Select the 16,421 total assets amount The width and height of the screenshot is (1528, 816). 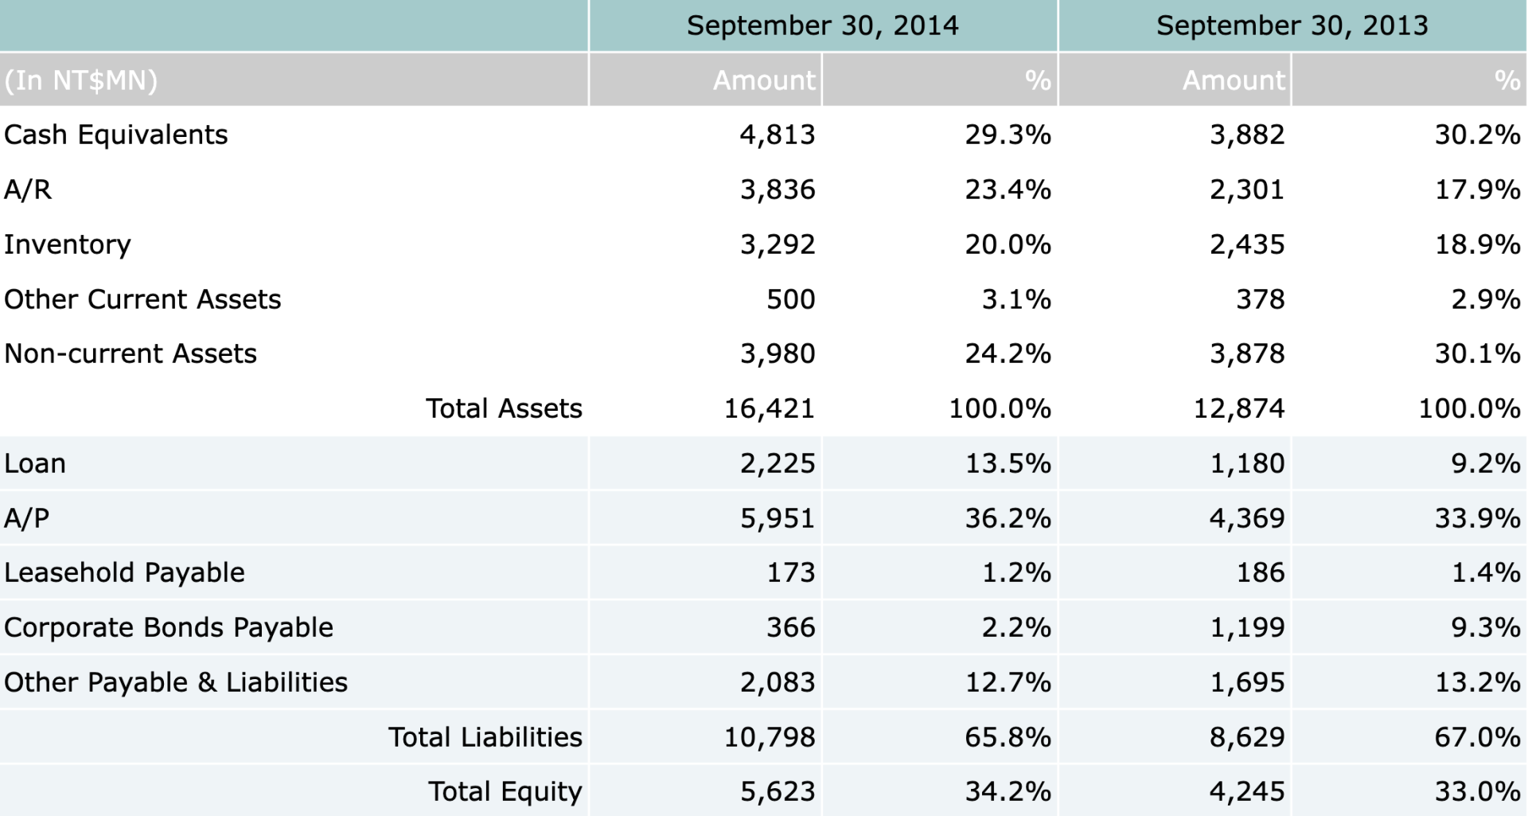769,408
